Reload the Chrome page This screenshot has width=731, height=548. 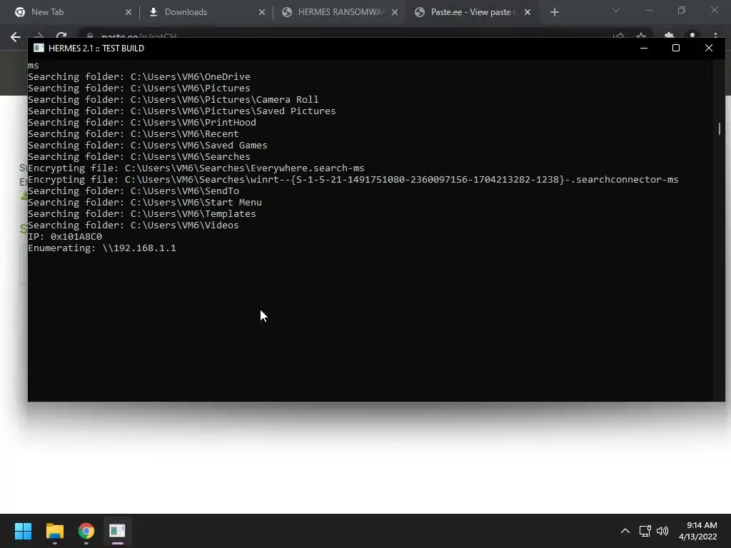[61, 36]
